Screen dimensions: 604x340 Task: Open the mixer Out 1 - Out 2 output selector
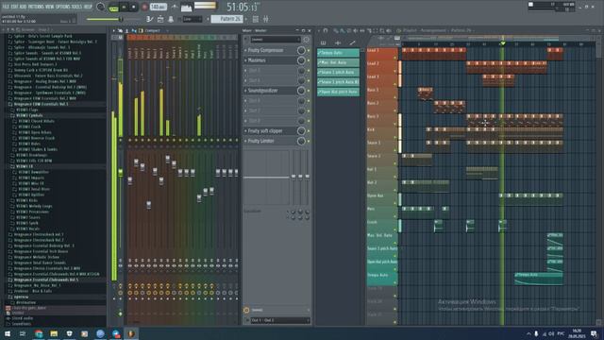pyautogui.click(x=280, y=320)
